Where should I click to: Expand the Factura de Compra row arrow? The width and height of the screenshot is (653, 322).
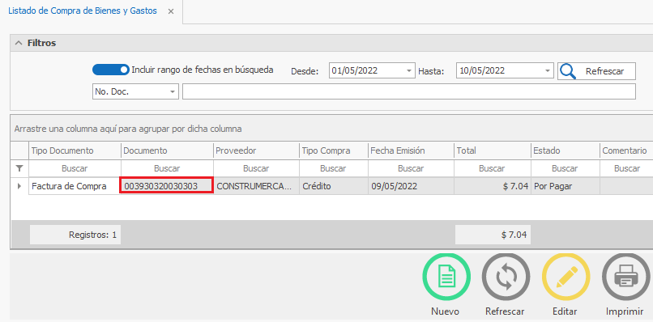[19, 186]
